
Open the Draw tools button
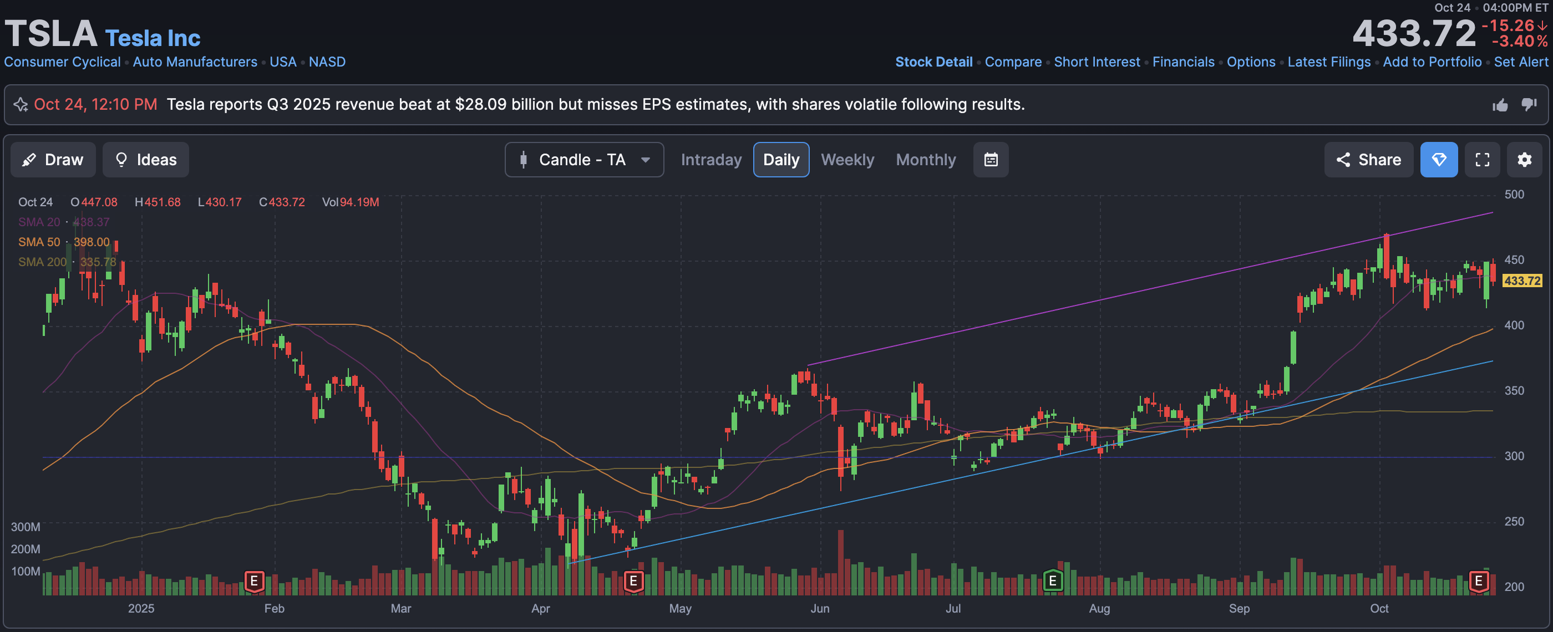[x=53, y=160]
